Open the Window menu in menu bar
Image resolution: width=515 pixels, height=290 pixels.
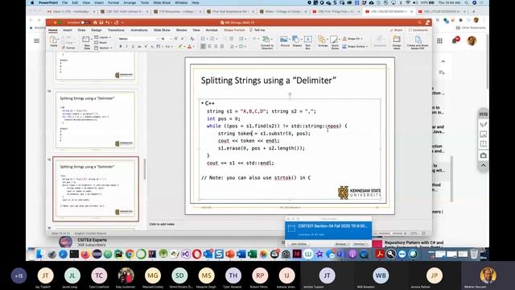[x=181, y=2]
